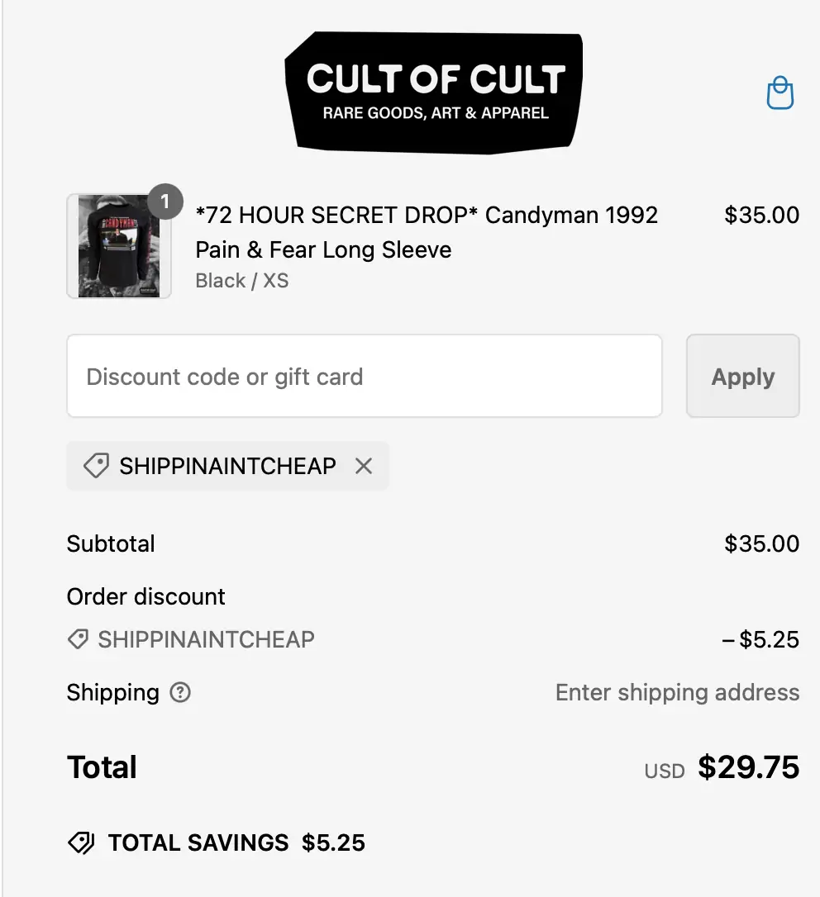Image resolution: width=820 pixels, height=897 pixels.
Task: Remove the SHIPPINAINTCHEAP discount chip
Action: coord(363,466)
